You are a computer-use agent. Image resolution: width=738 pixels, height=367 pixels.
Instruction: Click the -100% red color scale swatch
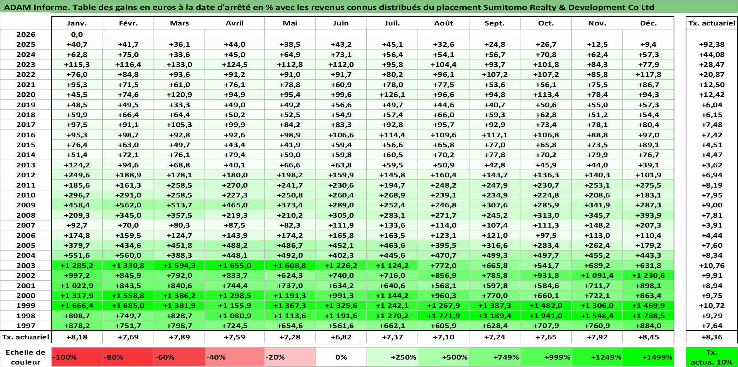[77, 357]
